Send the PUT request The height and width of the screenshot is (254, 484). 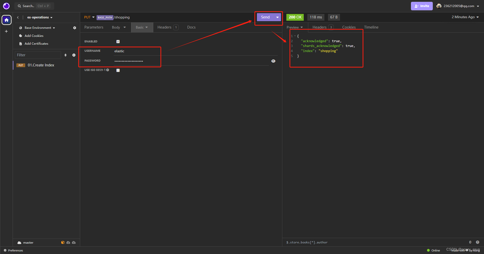265,17
